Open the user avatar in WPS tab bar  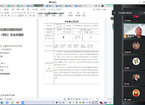(102, 6)
